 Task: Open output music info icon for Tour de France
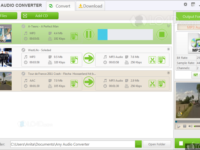point(161,83)
